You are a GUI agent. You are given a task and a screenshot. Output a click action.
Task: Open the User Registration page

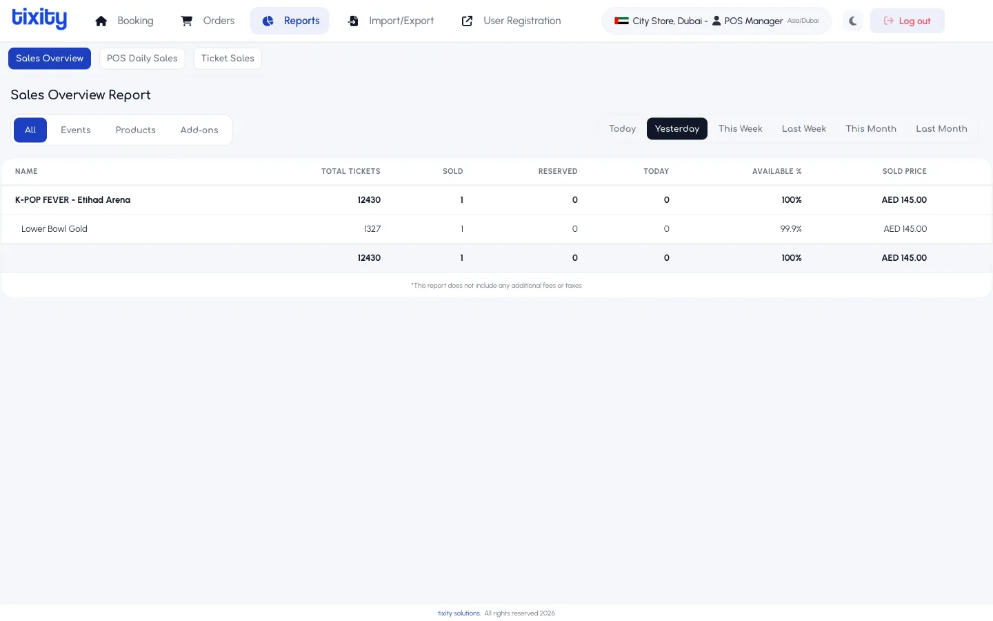pyautogui.click(x=512, y=21)
